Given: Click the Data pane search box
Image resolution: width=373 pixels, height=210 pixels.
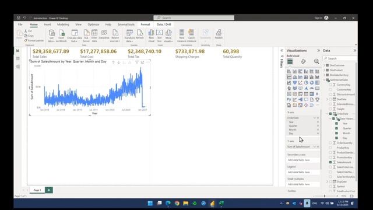Looking at the screenshot, I should (x=340, y=58).
